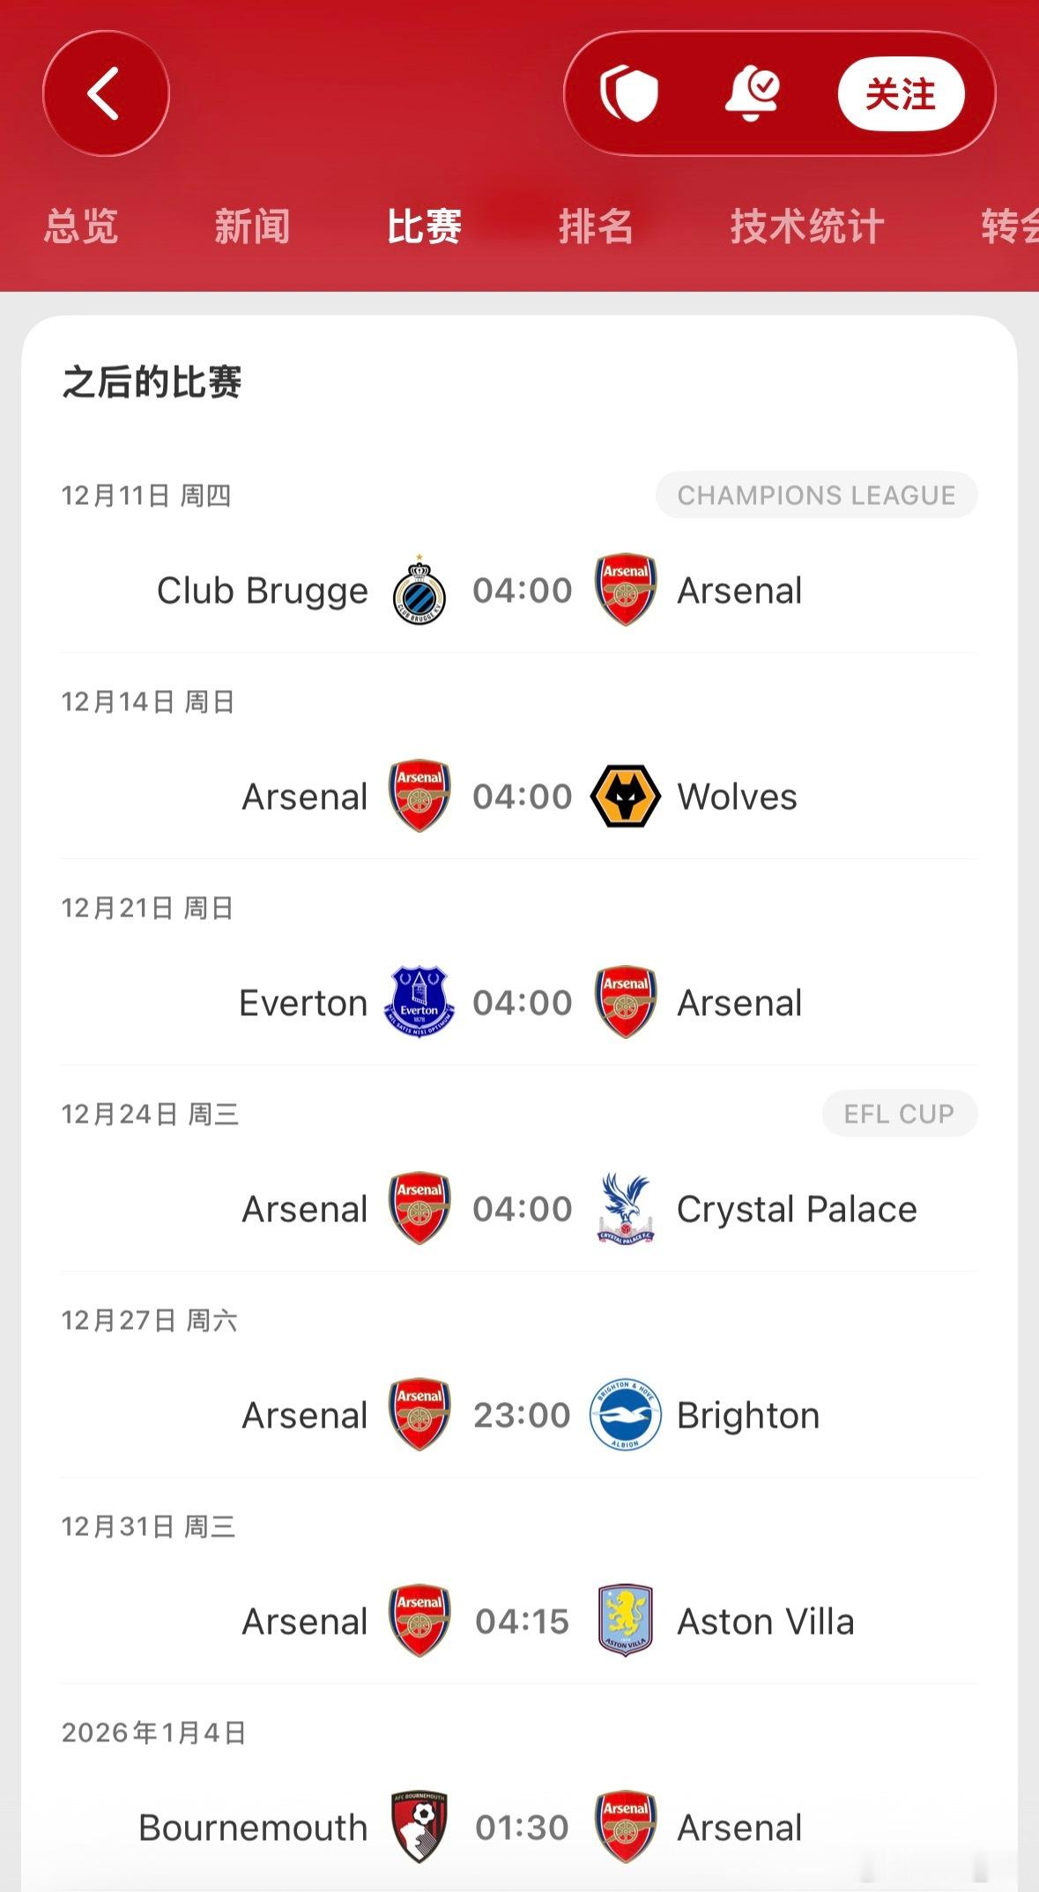Tap the Aston Villa crest

coord(625,1621)
